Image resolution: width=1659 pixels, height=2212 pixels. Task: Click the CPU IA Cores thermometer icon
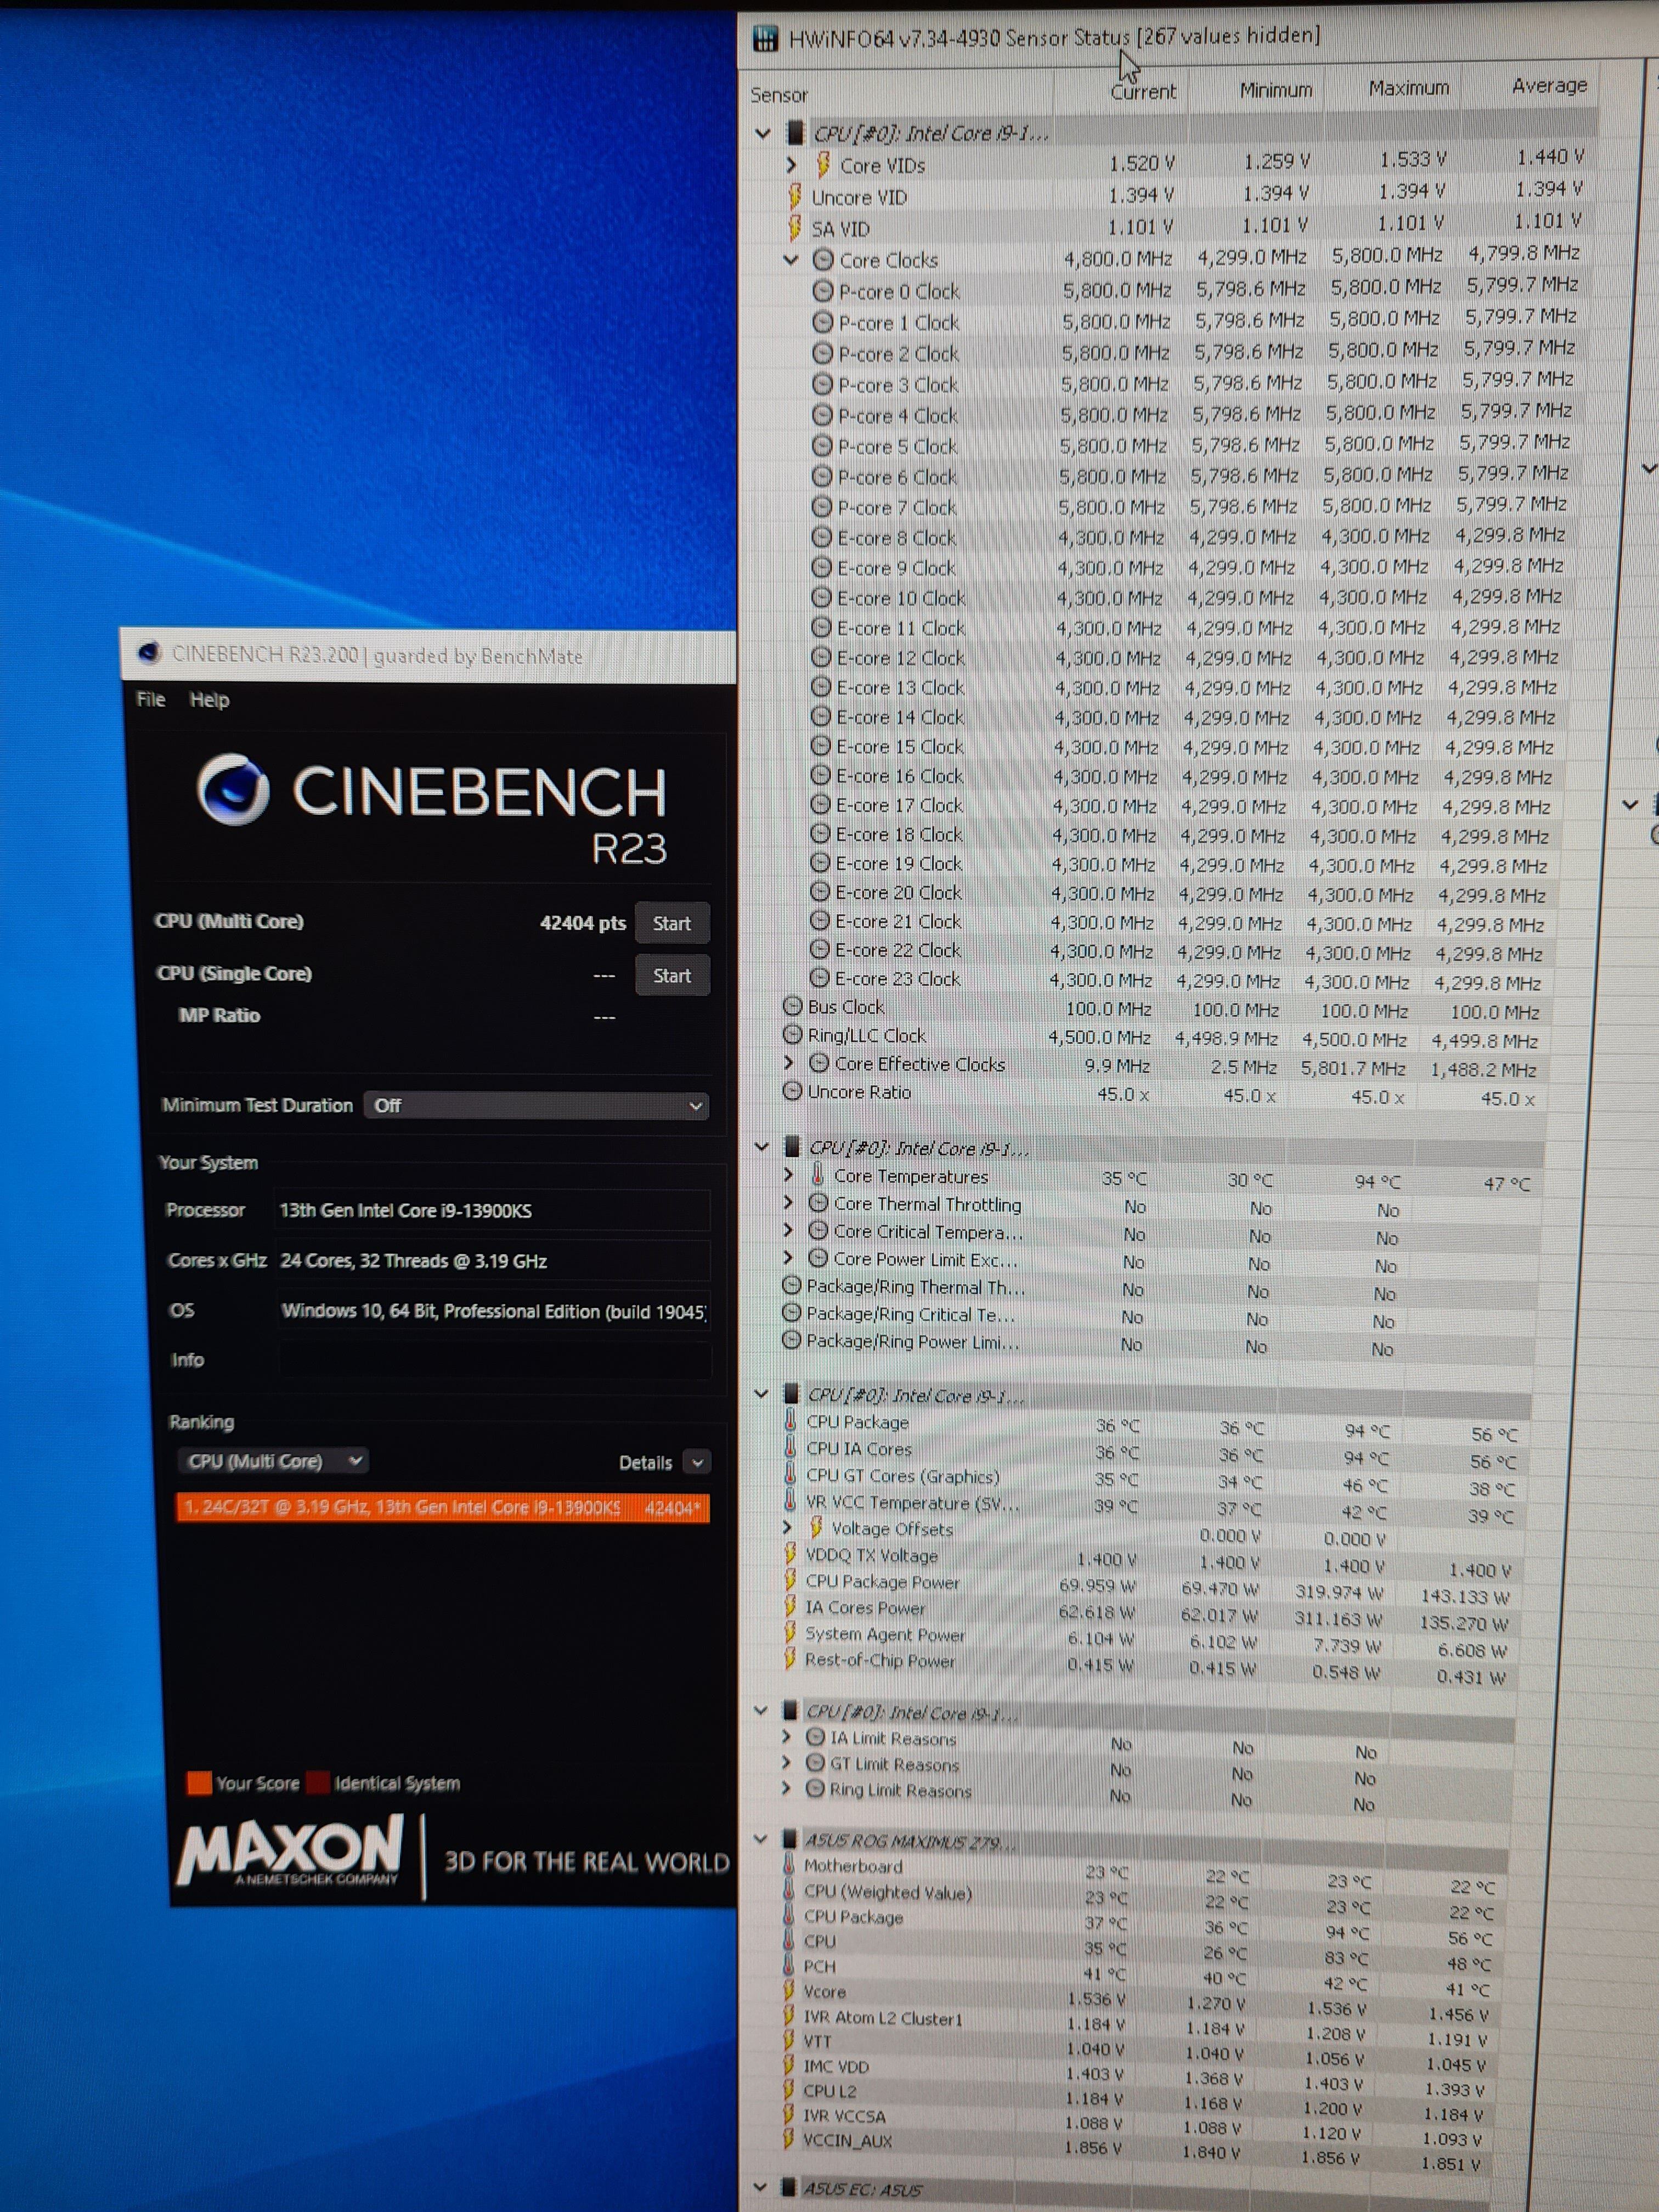[791, 1447]
